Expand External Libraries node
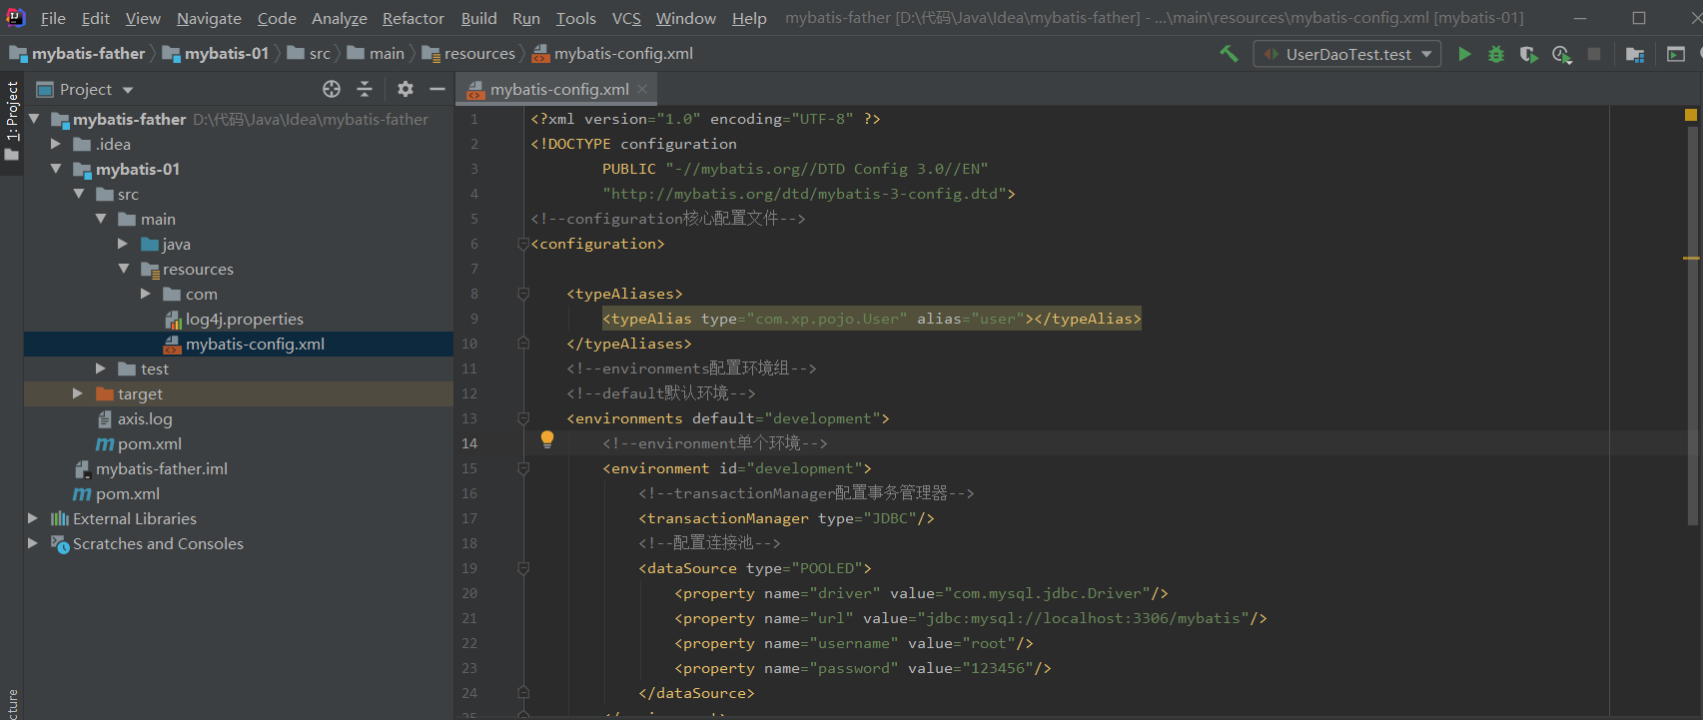Viewport: 1703px width, 720px height. (33, 518)
